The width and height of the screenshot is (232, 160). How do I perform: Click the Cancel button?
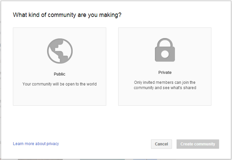(x=161, y=144)
